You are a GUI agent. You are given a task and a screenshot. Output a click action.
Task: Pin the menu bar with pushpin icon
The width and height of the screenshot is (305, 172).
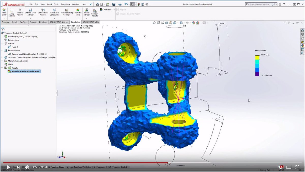91,4
